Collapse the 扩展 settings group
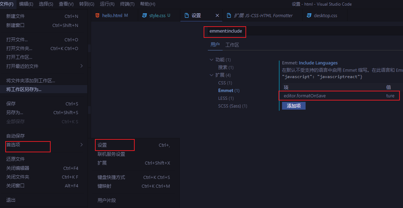Screen dimensions: 403x208 (x=212, y=75)
